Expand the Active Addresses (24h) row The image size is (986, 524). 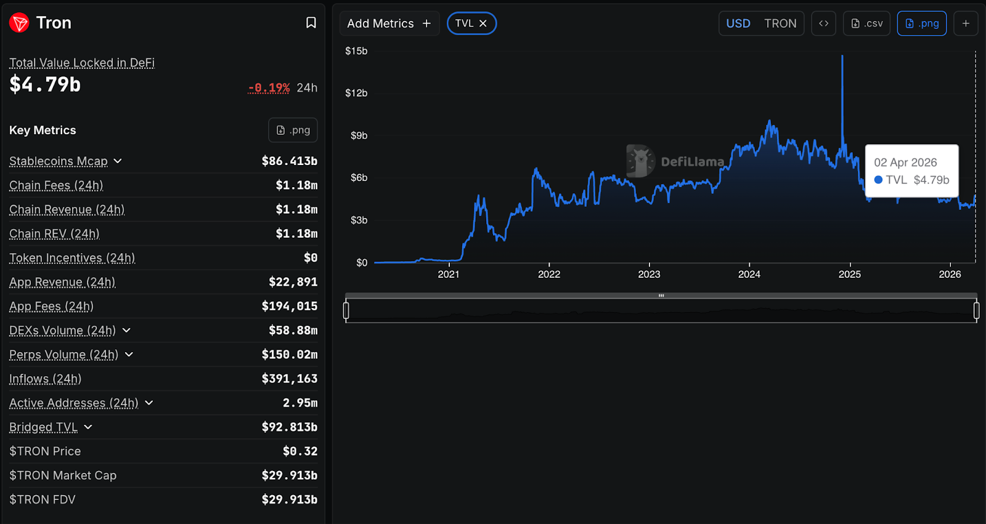[x=149, y=403]
